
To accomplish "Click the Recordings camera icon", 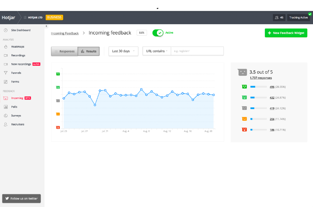I will click(x=5, y=56).
